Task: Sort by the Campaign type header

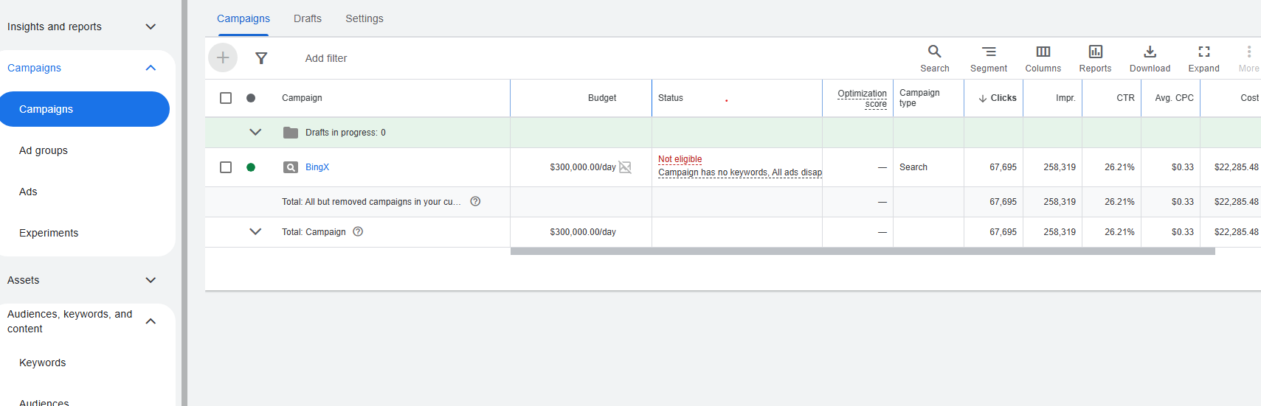Action: 919,98
